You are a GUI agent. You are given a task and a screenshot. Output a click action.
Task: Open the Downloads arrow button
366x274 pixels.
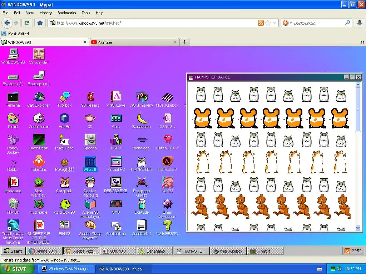[x=360, y=23]
